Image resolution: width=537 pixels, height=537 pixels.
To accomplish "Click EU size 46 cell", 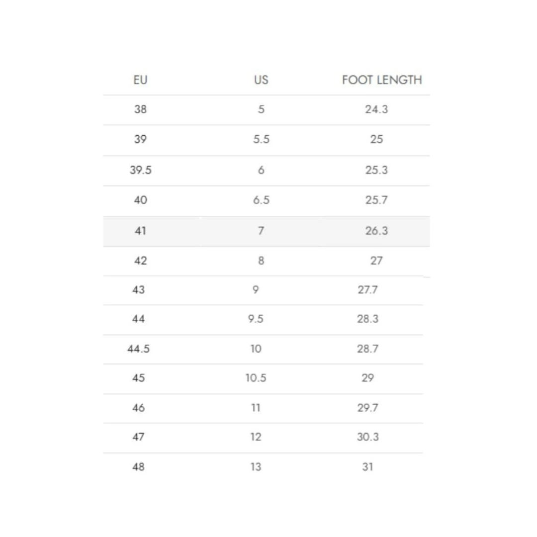I will [138, 408].
